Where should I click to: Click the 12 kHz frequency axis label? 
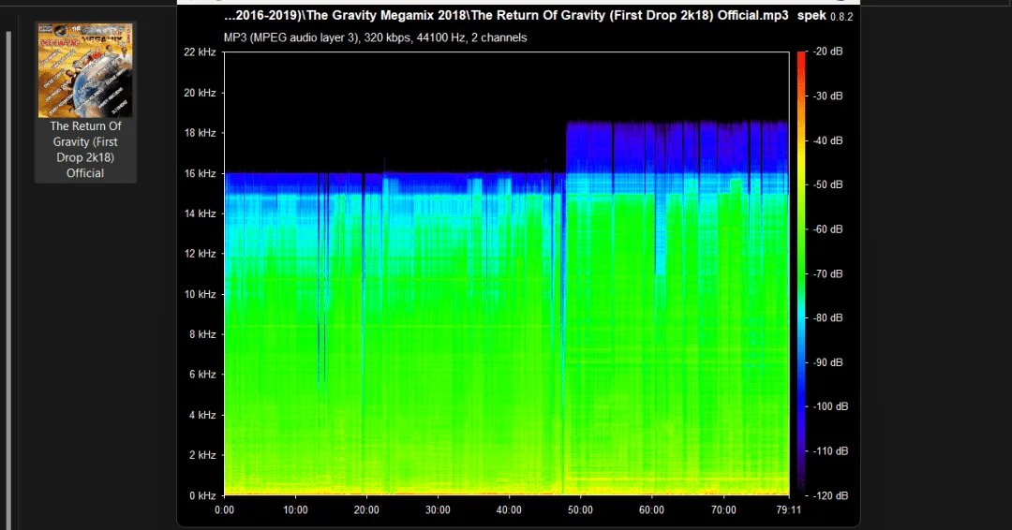(201, 254)
